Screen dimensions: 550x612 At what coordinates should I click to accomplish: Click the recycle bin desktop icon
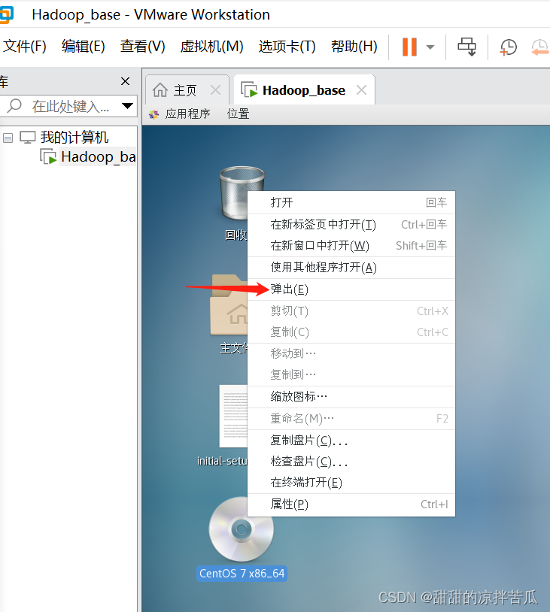(235, 192)
